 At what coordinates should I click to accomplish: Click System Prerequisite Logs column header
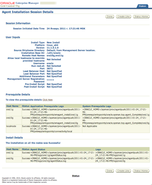click(97, 106)
